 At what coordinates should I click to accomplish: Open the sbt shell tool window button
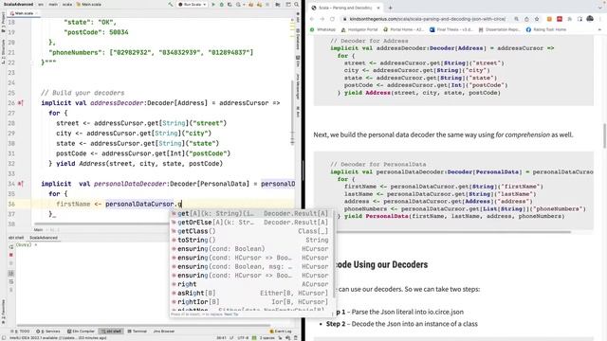tap(112, 332)
